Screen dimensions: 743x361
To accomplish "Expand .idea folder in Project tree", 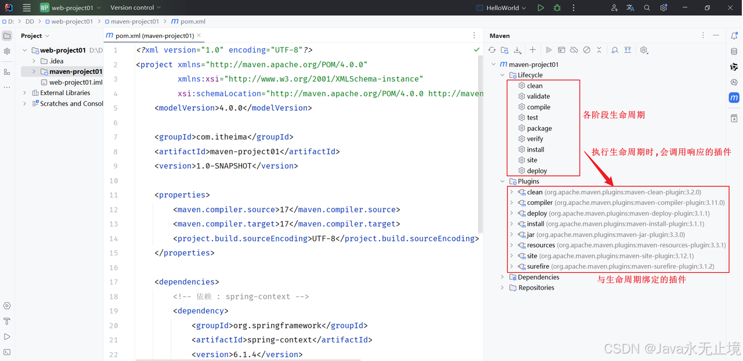I will [x=34, y=61].
